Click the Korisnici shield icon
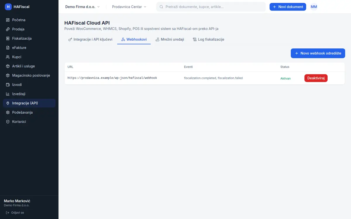The width and height of the screenshot is (351, 219). (8, 122)
